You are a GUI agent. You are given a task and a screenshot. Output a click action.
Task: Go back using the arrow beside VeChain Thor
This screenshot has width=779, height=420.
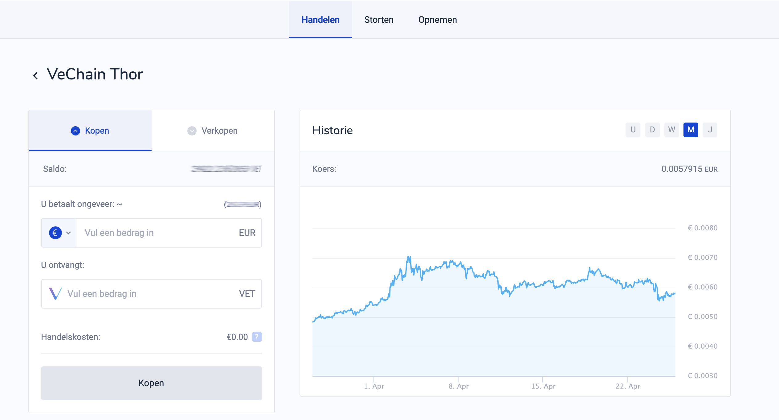tap(35, 75)
